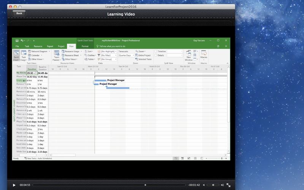Enable the Timeline checkbox
This screenshot has width=304, height=190.
(156, 51)
